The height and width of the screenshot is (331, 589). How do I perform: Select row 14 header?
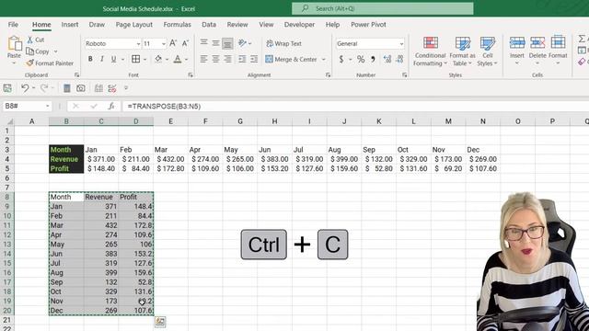(7, 254)
